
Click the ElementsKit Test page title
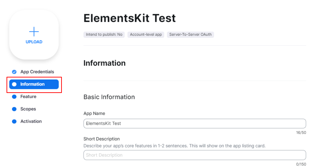(x=130, y=18)
